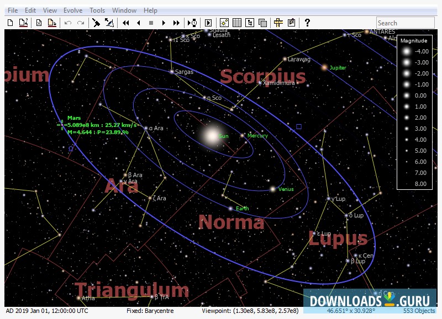Screen dimensions: 442x319
Task: Select the telescope viewpoint tool
Action: pos(96,23)
